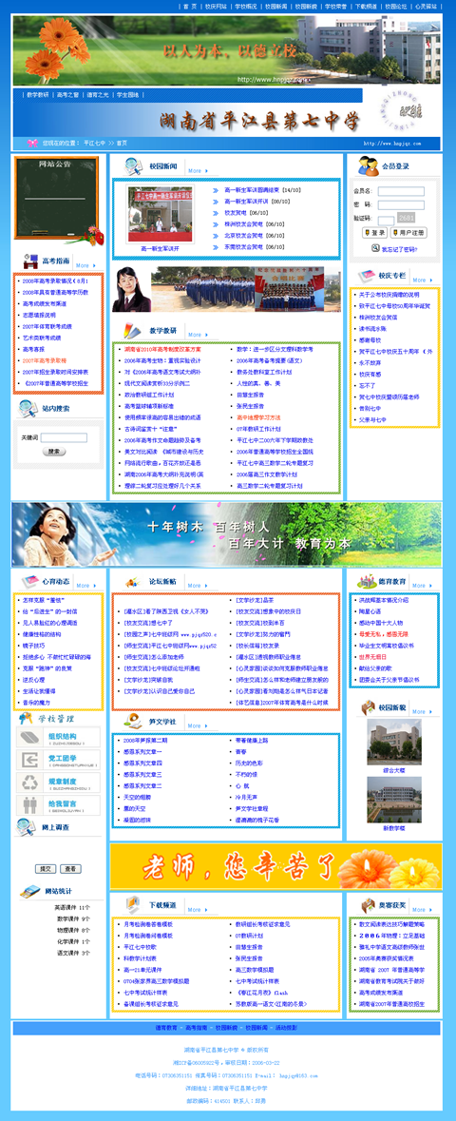Open 校庆网站 in the top navigation

click(x=216, y=6)
